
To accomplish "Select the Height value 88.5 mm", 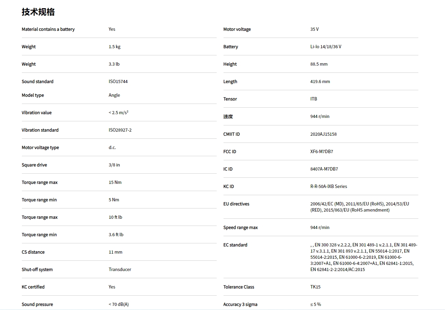I will 319,64.
